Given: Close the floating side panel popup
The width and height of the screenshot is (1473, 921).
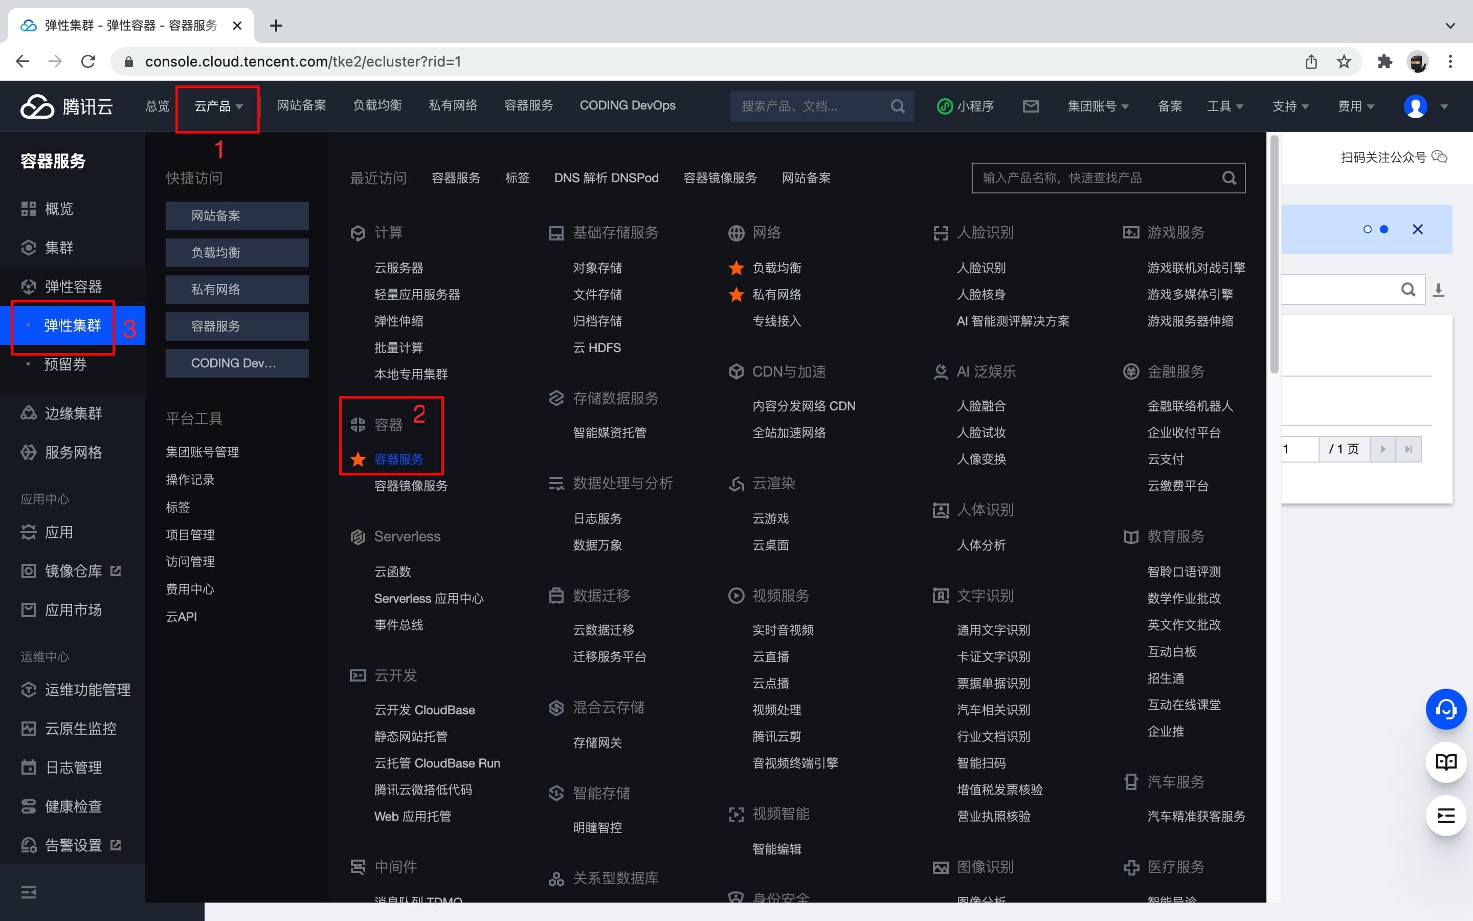Looking at the screenshot, I should pos(1417,229).
